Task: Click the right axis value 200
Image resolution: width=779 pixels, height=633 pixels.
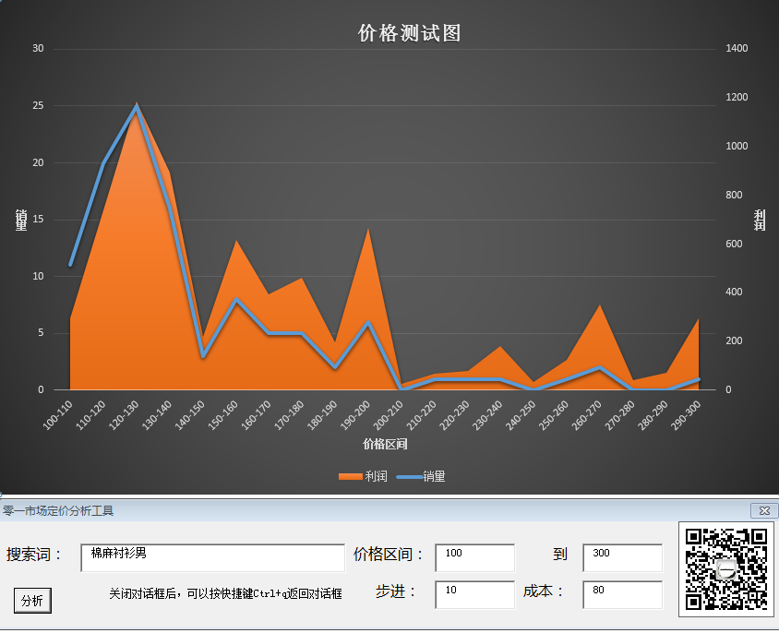Action: point(734,340)
